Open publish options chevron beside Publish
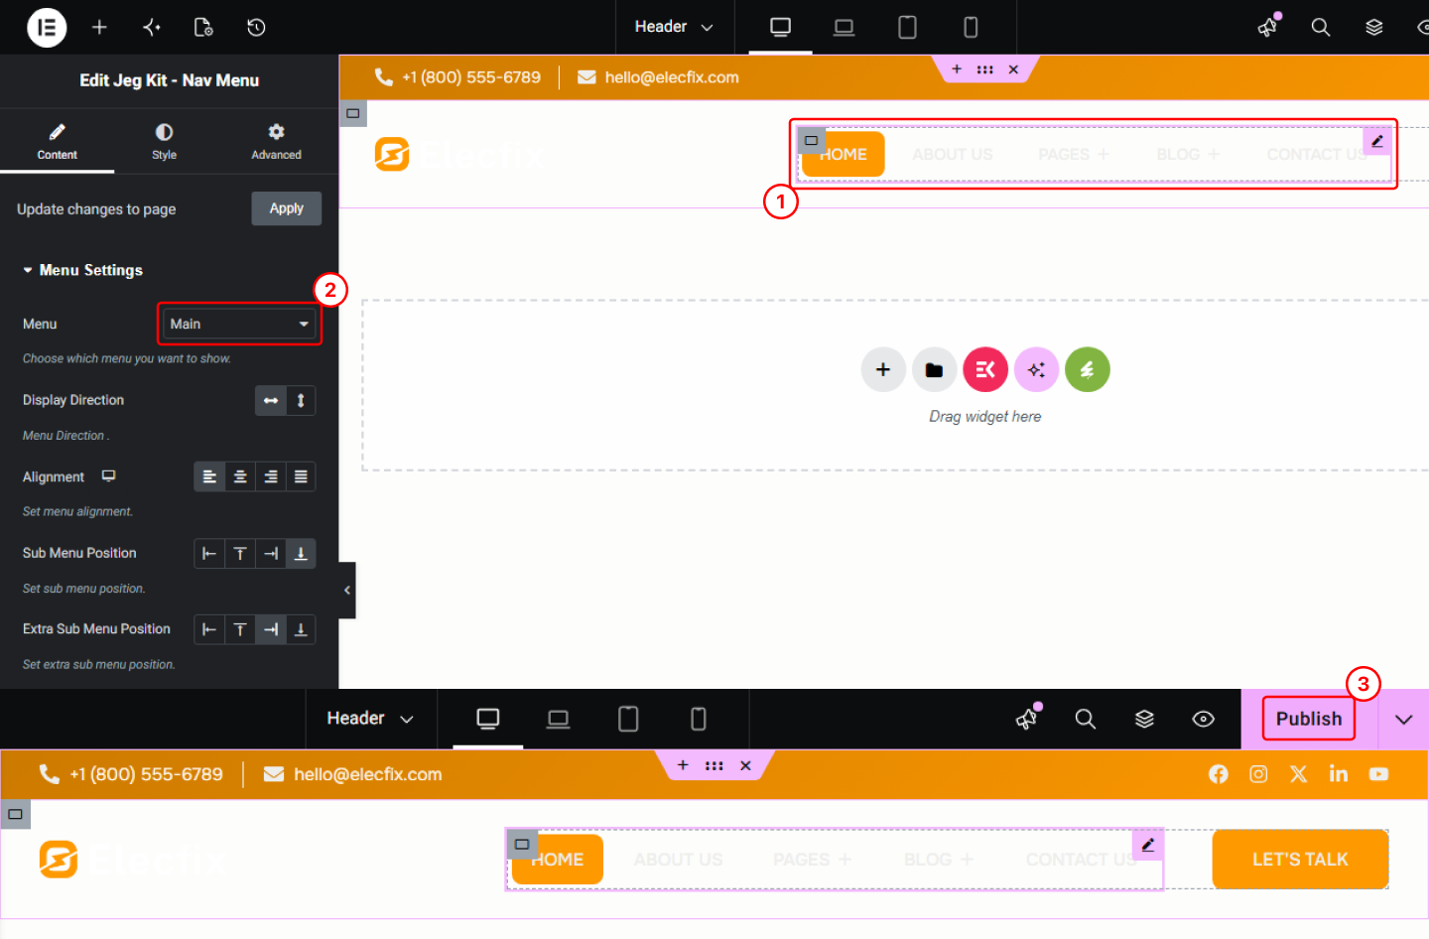This screenshot has height=939, width=1429. click(x=1403, y=720)
